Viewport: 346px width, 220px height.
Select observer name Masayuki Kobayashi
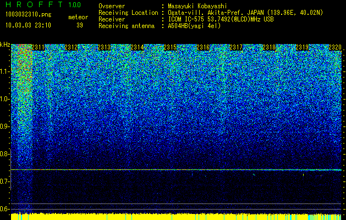(x=197, y=6)
